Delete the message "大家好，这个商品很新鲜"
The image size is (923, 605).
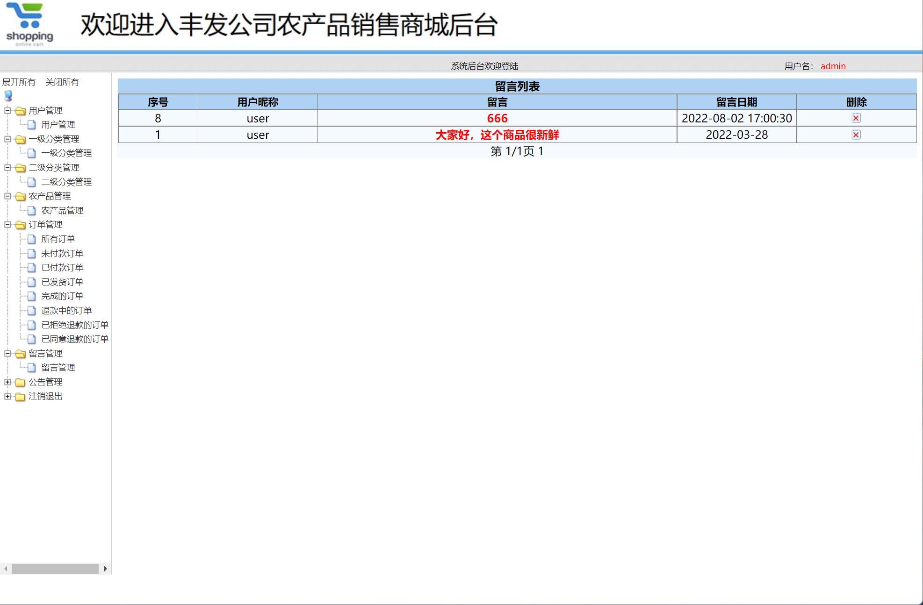856,135
